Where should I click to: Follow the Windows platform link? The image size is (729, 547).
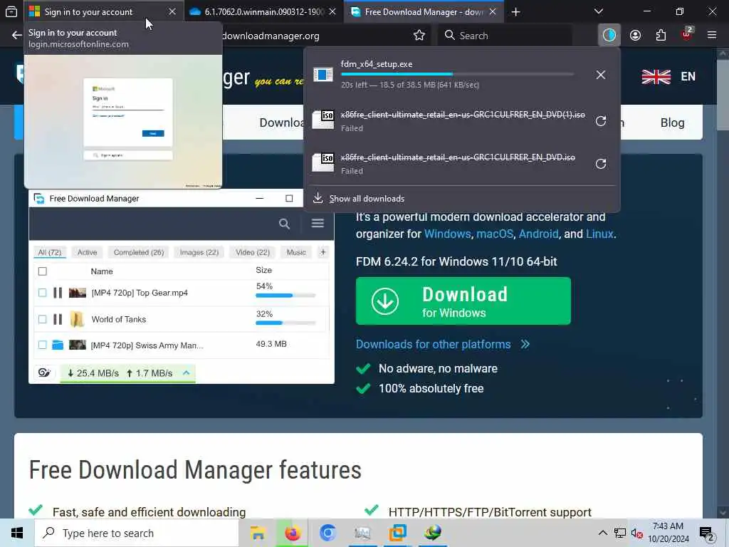tap(447, 234)
